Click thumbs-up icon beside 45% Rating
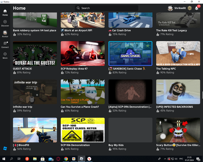The height and width of the screenshot is (162, 203). click(x=158, y=111)
